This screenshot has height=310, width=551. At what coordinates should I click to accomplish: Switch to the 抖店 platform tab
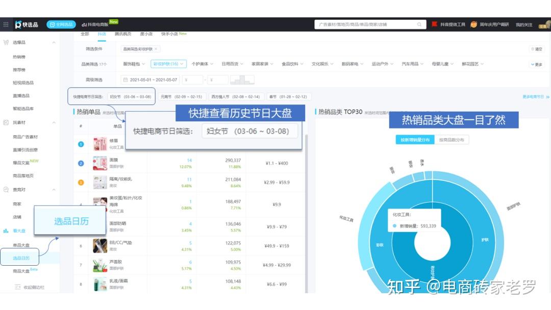click(102, 34)
